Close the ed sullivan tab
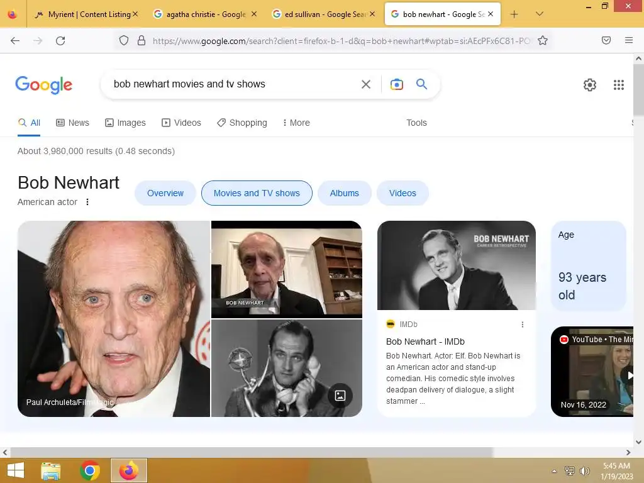Screen dimensions: 644x483 click(x=372, y=14)
